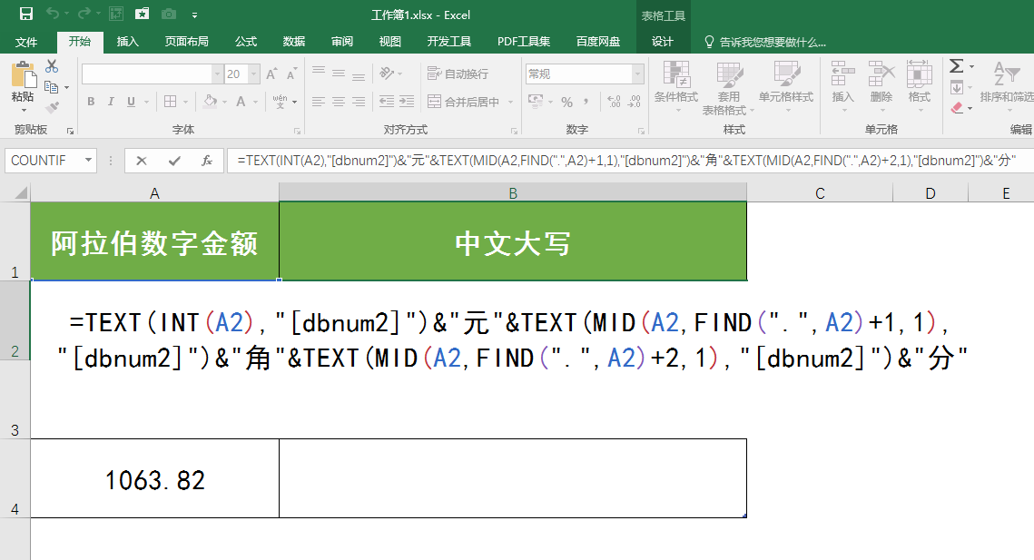Switch to the 开发工具 developer tab
The height and width of the screenshot is (560, 1034).
pos(449,42)
